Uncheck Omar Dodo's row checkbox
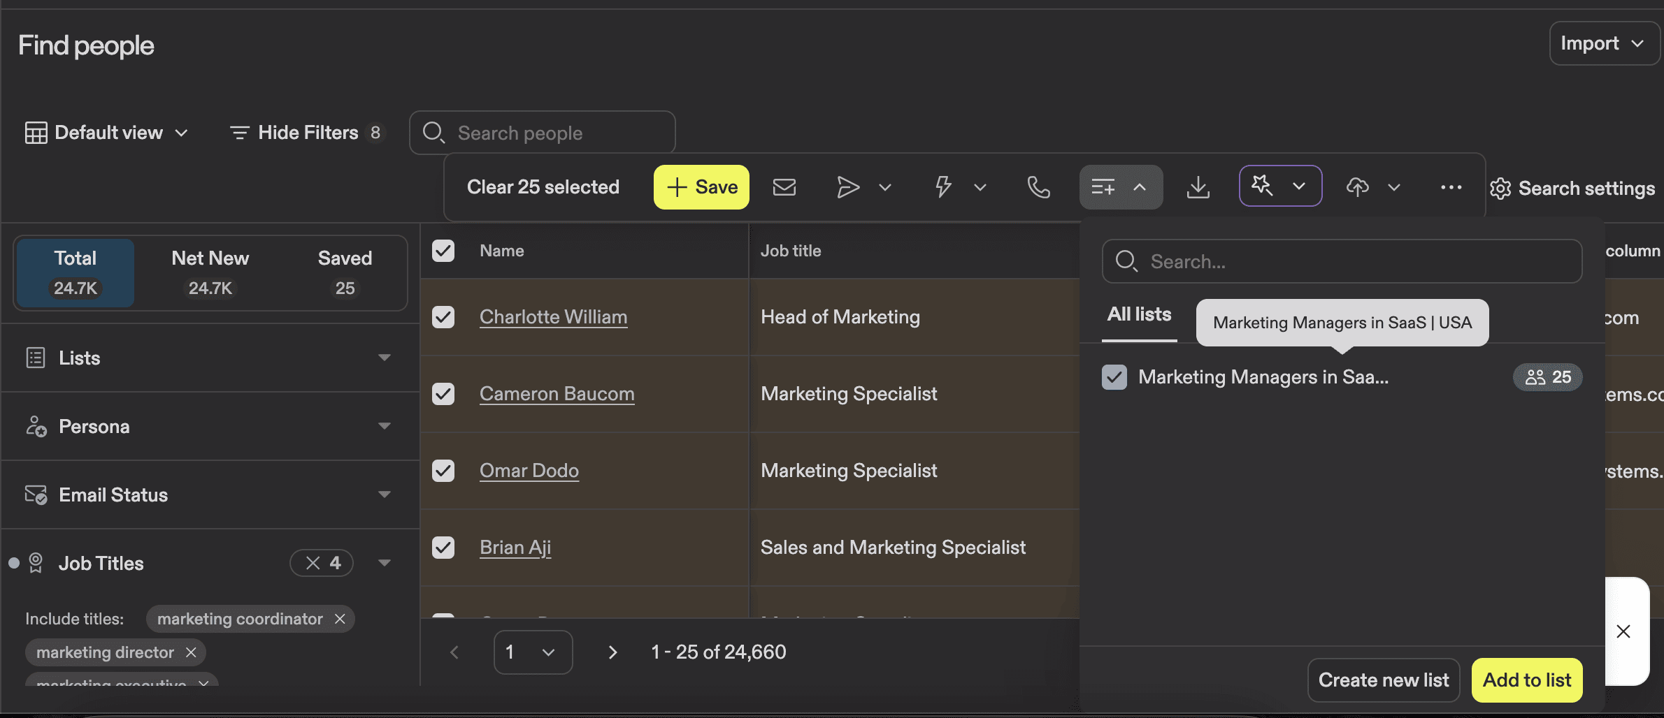 [x=443, y=471]
